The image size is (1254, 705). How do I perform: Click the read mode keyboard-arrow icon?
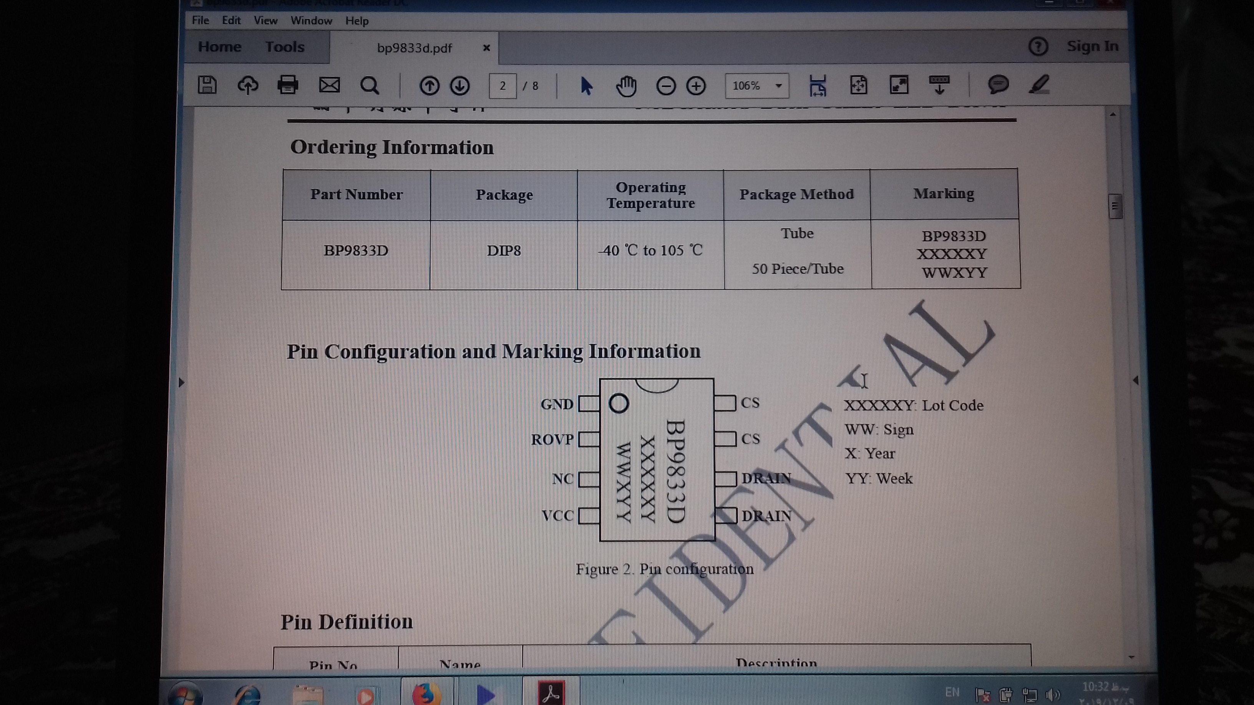939,85
